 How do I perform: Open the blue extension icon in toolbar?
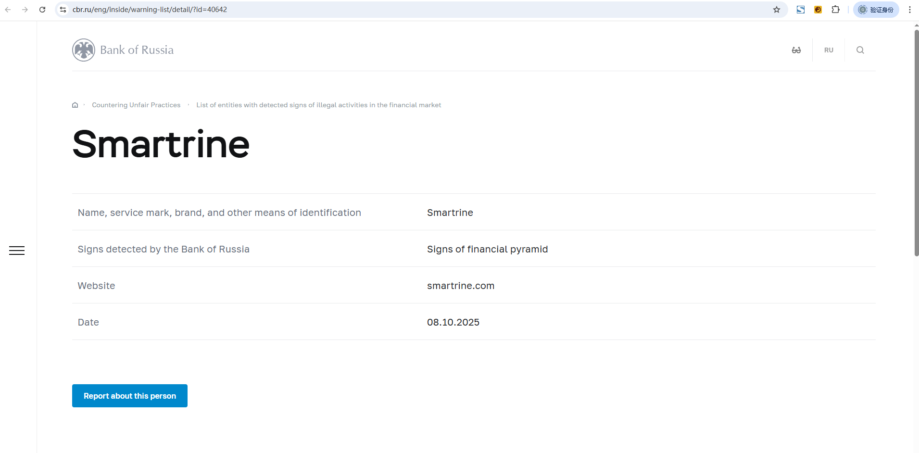(x=801, y=10)
